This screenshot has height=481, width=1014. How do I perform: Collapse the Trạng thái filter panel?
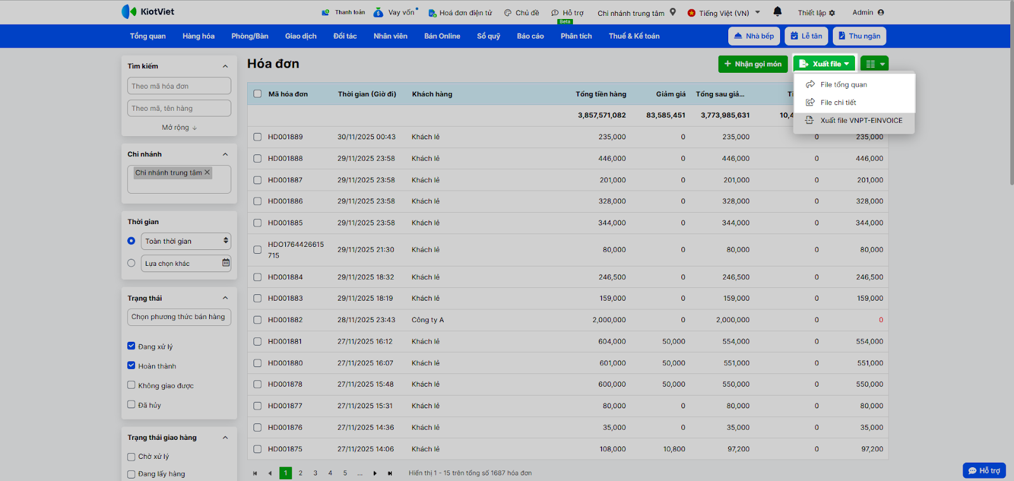(225, 298)
